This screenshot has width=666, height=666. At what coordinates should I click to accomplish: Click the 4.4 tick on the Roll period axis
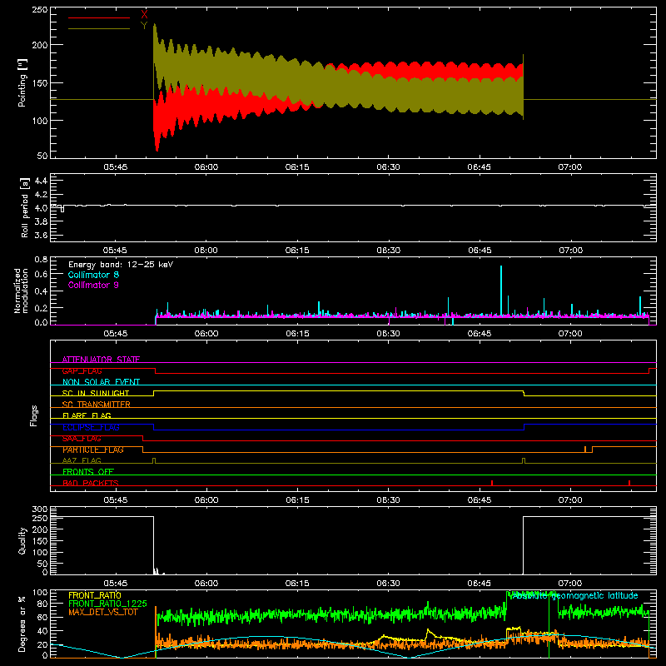click(x=41, y=181)
